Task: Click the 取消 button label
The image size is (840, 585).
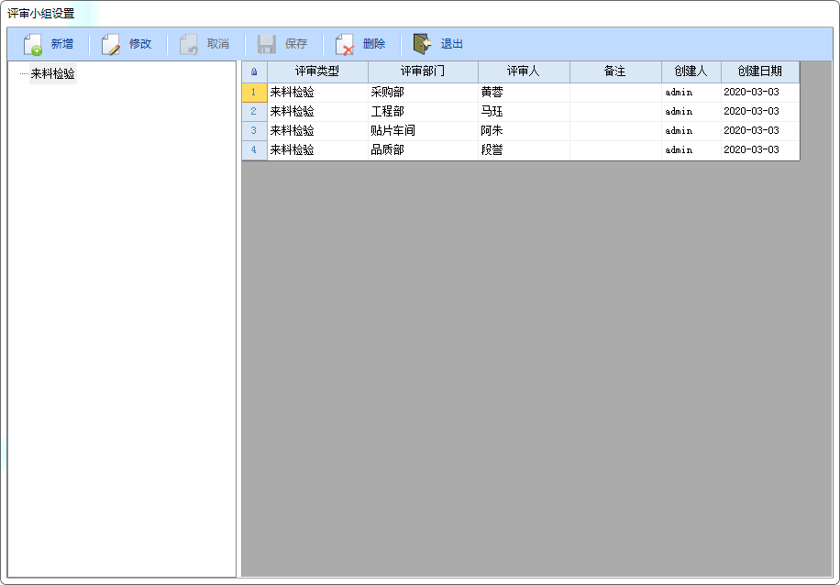Action: point(218,44)
